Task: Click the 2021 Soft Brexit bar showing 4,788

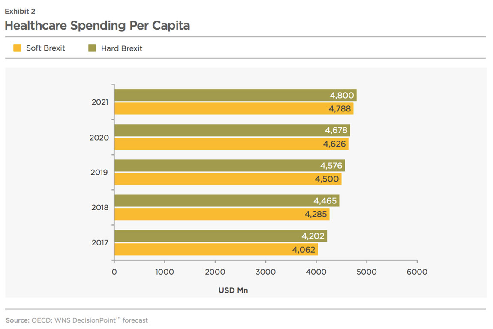Action: tap(234, 109)
